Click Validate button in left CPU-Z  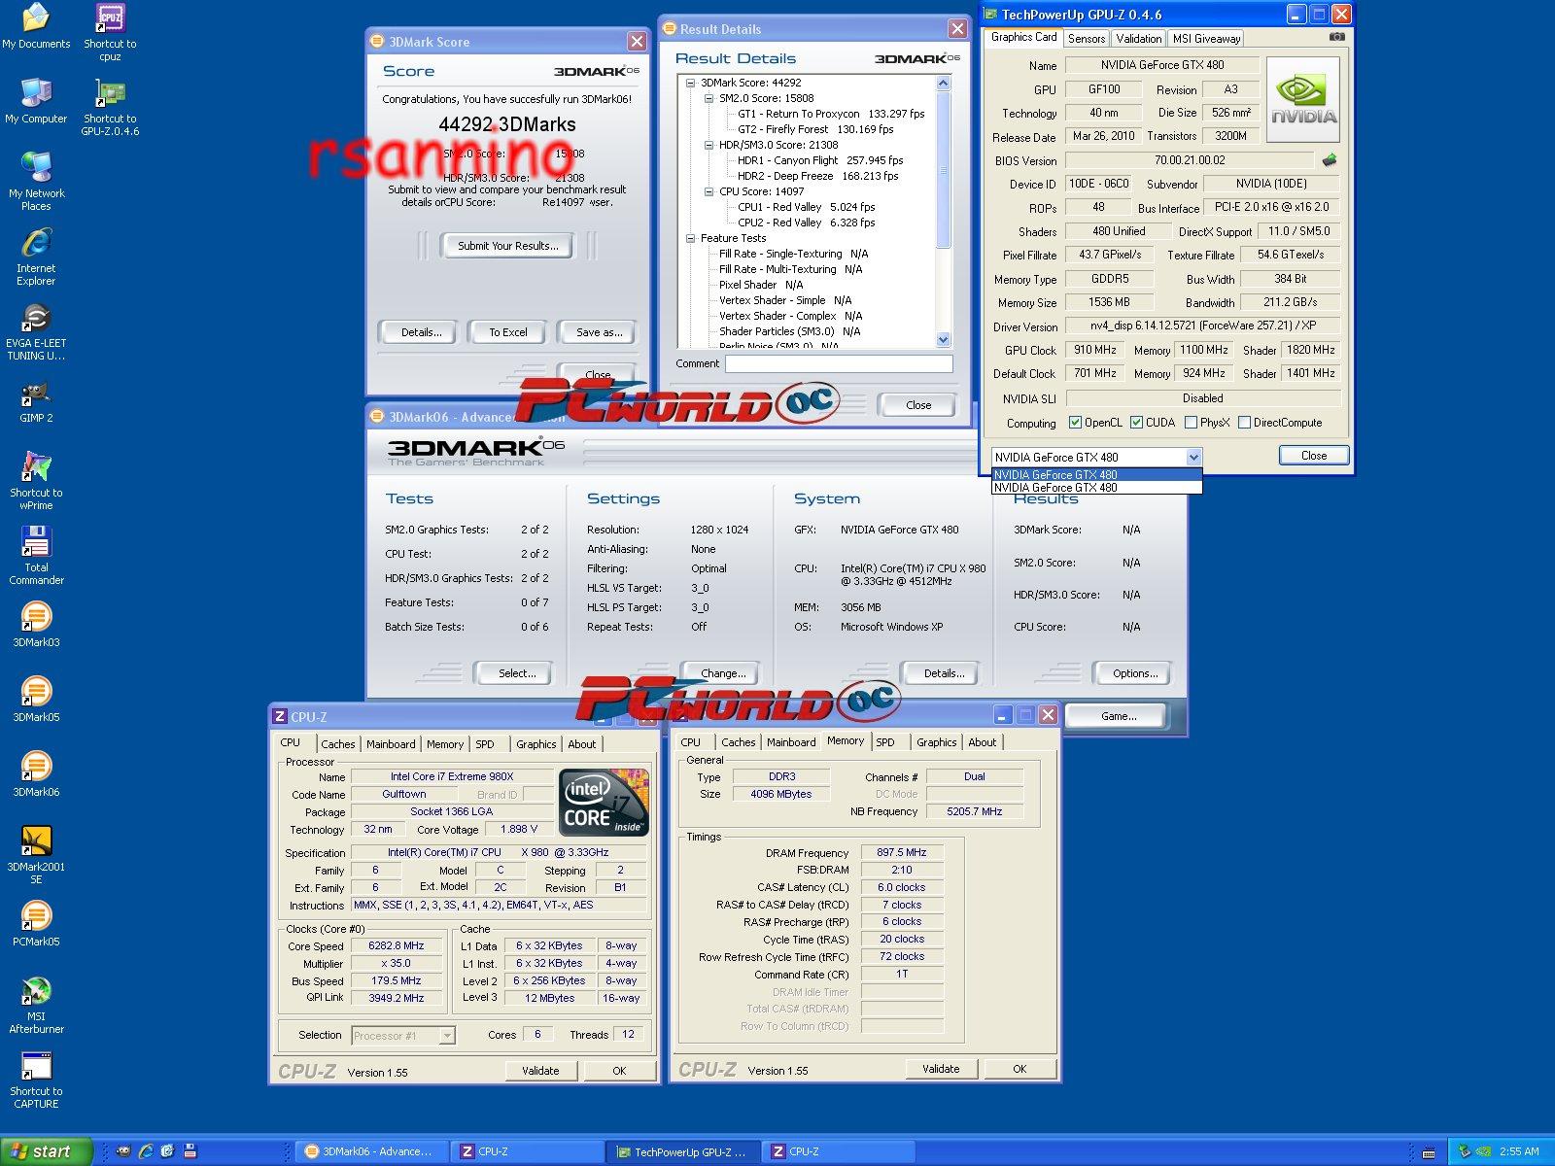pyautogui.click(x=540, y=1071)
